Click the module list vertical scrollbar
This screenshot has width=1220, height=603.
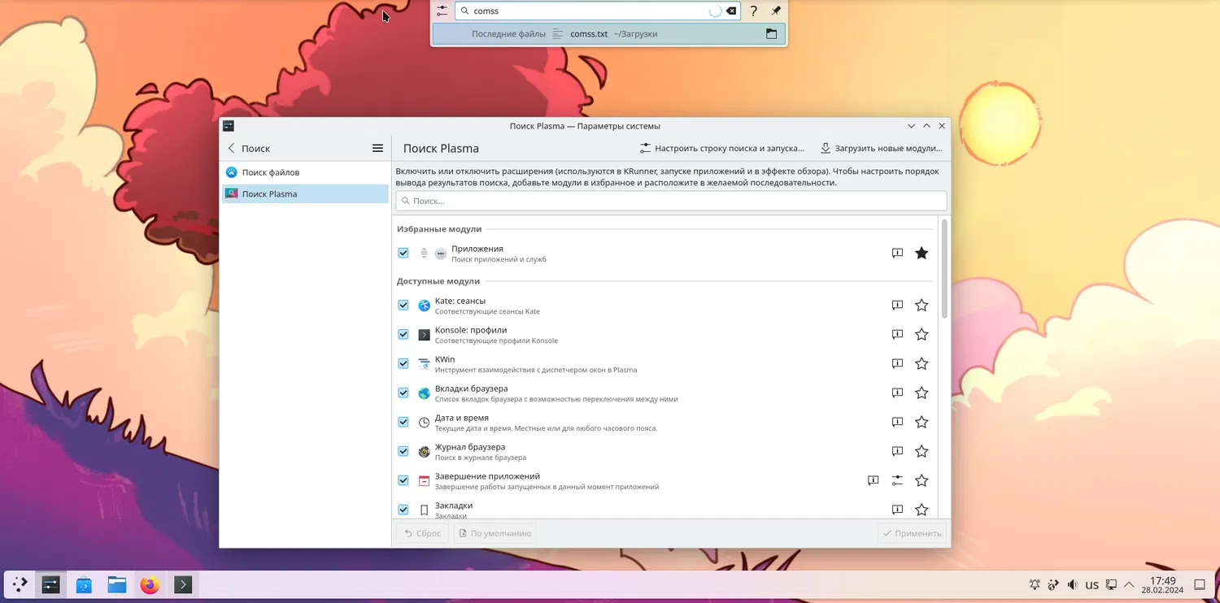[944, 269]
